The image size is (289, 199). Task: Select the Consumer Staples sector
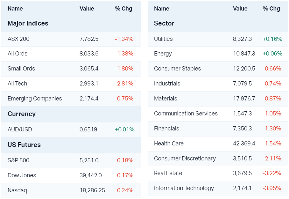point(178,69)
